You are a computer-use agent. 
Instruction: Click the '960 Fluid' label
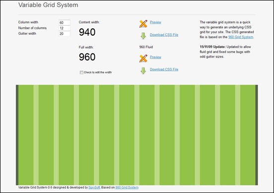pos(146,47)
